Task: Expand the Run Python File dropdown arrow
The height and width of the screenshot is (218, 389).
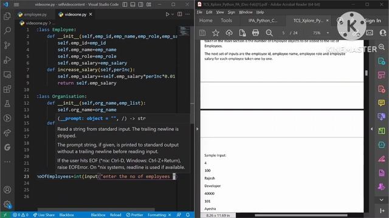Action: [x=173, y=15]
